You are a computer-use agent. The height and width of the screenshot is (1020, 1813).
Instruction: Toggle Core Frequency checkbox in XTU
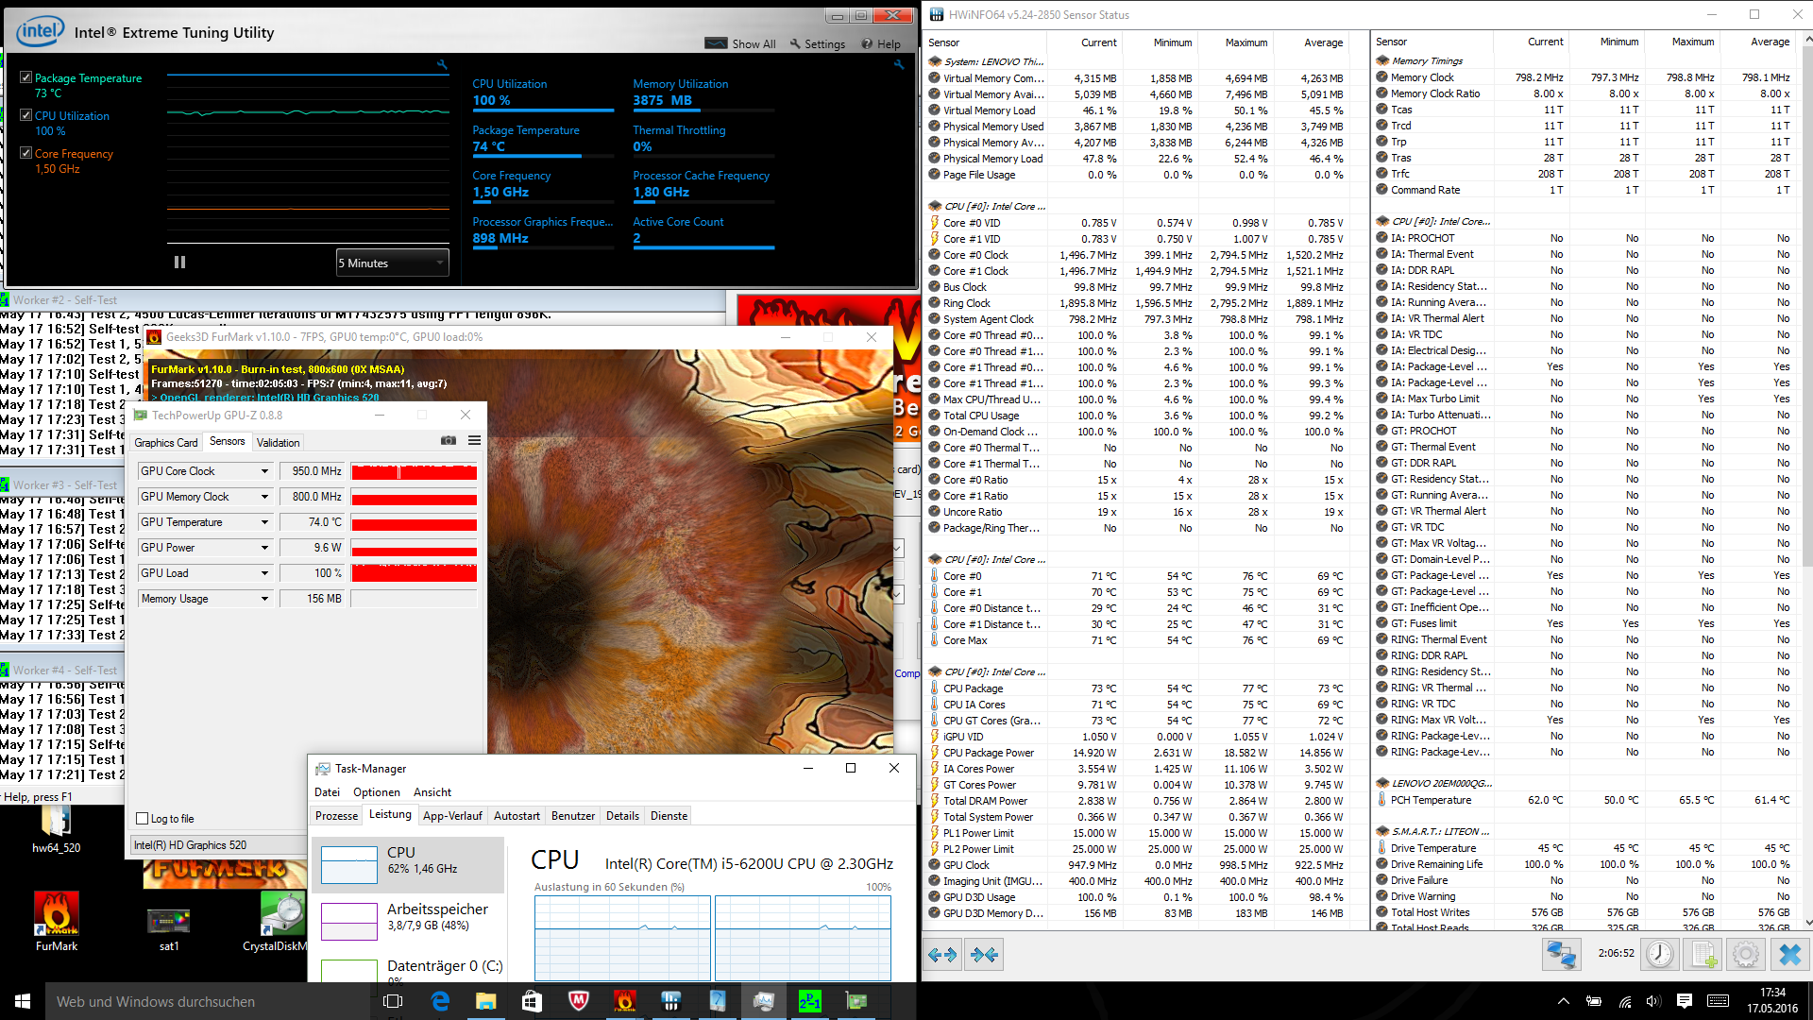tap(26, 153)
